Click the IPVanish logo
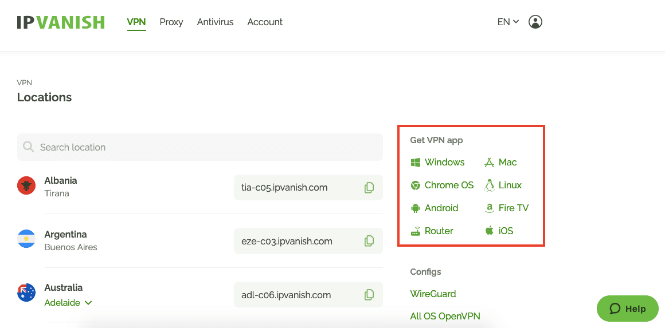The width and height of the screenshot is (665, 328). pos(61,22)
